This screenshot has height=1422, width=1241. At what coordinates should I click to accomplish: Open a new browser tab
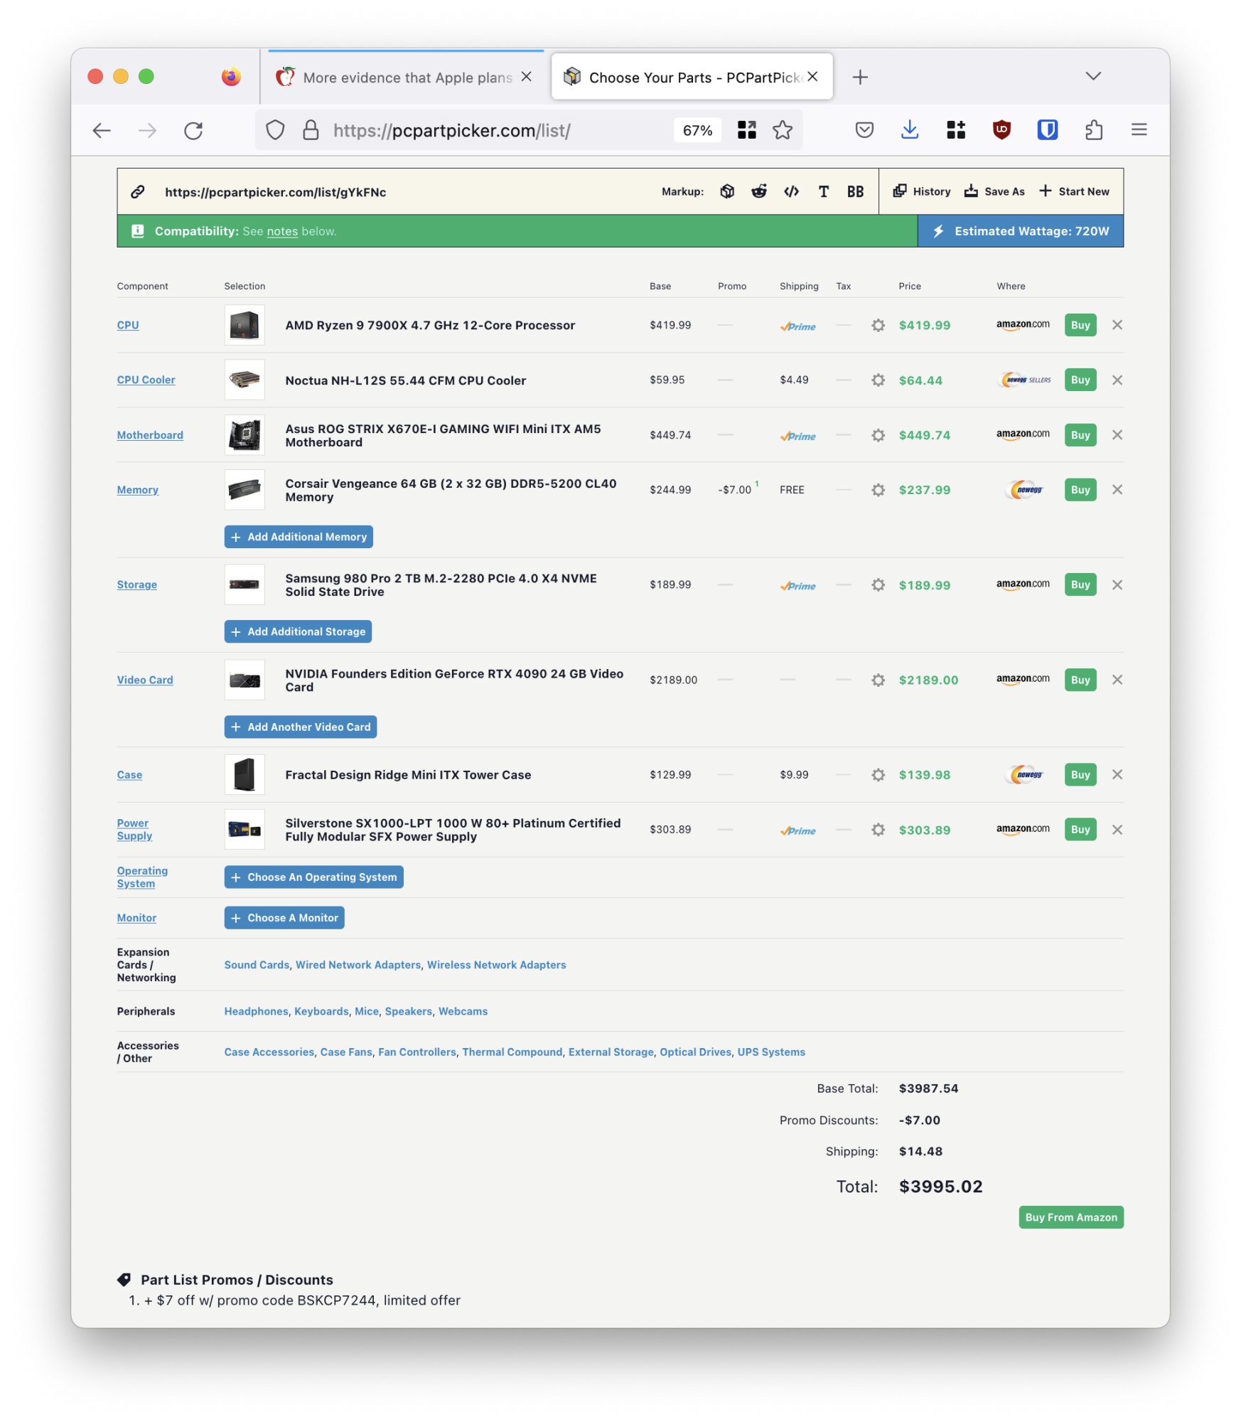click(x=860, y=77)
